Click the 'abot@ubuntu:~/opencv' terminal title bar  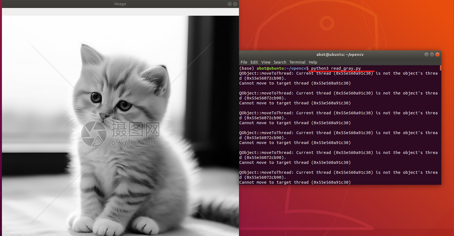(340, 55)
